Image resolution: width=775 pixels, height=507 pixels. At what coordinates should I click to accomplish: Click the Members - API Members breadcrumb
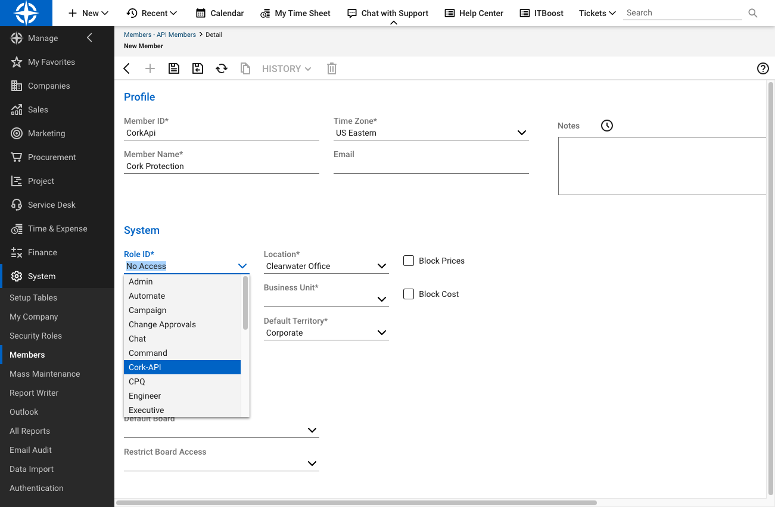pyautogui.click(x=160, y=35)
